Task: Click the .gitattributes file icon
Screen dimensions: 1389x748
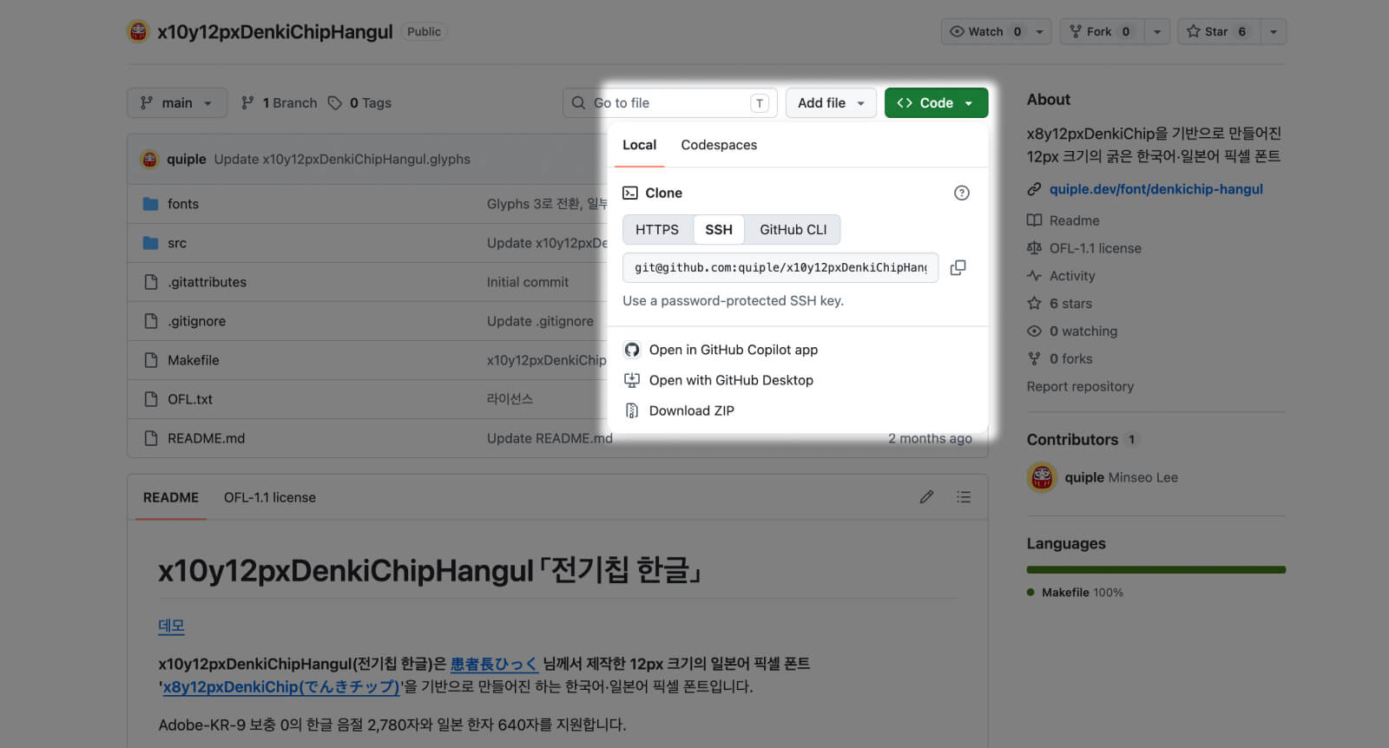Action: [x=151, y=282]
